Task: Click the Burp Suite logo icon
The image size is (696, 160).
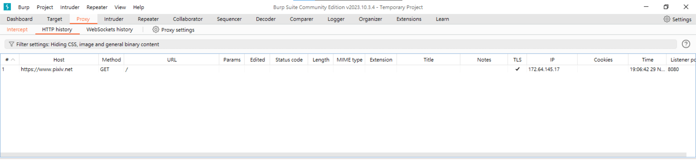Action: (x=7, y=7)
